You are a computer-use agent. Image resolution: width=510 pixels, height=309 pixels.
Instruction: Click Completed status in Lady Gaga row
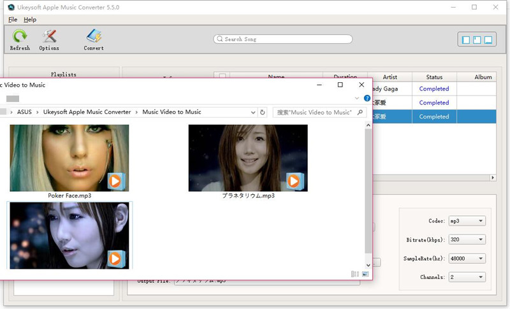(x=434, y=89)
